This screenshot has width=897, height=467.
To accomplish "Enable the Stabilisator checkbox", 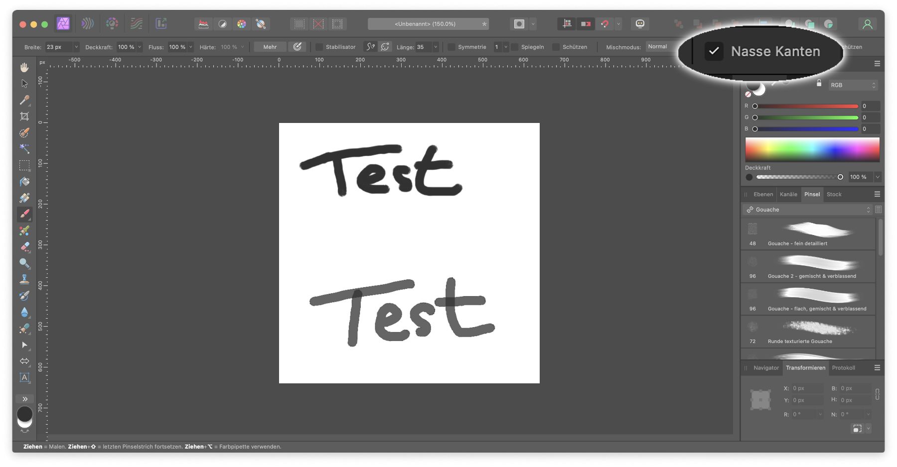I will tap(319, 47).
